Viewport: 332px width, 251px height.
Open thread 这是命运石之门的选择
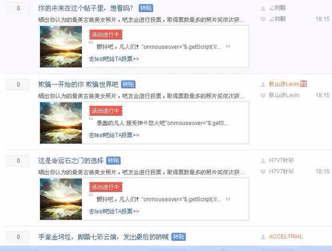(71, 161)
